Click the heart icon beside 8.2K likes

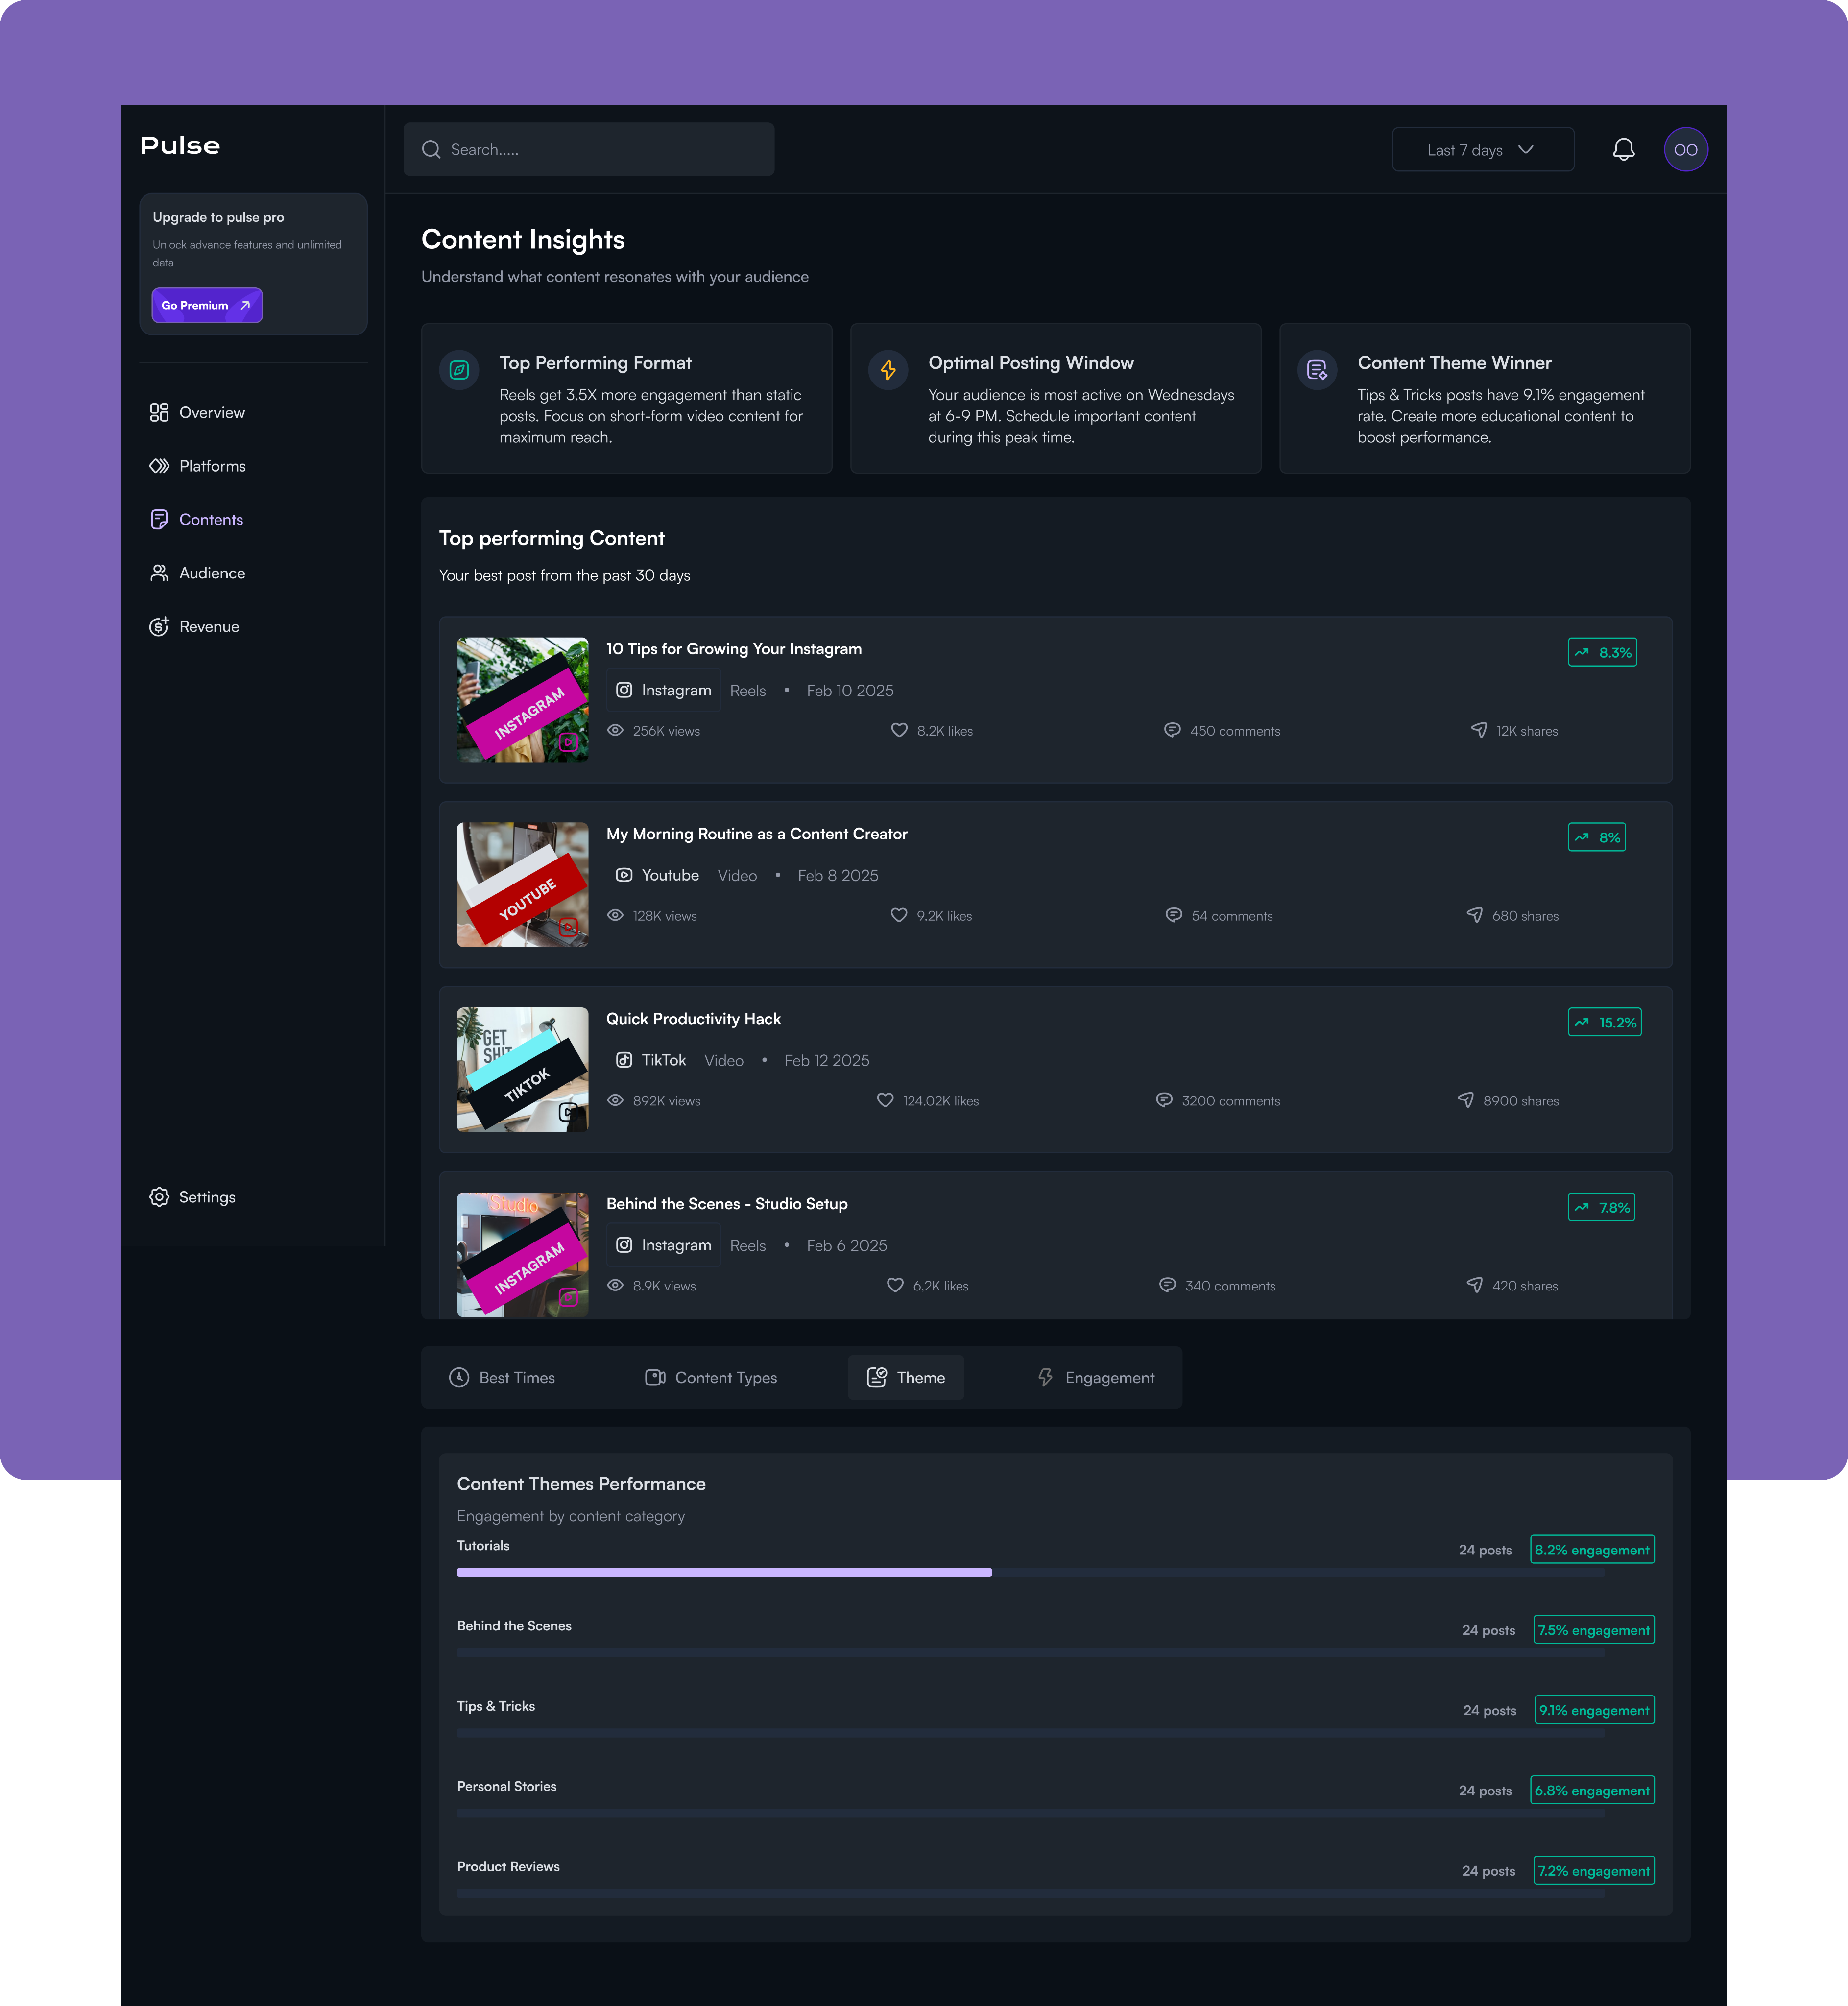[x=899, y=731]
